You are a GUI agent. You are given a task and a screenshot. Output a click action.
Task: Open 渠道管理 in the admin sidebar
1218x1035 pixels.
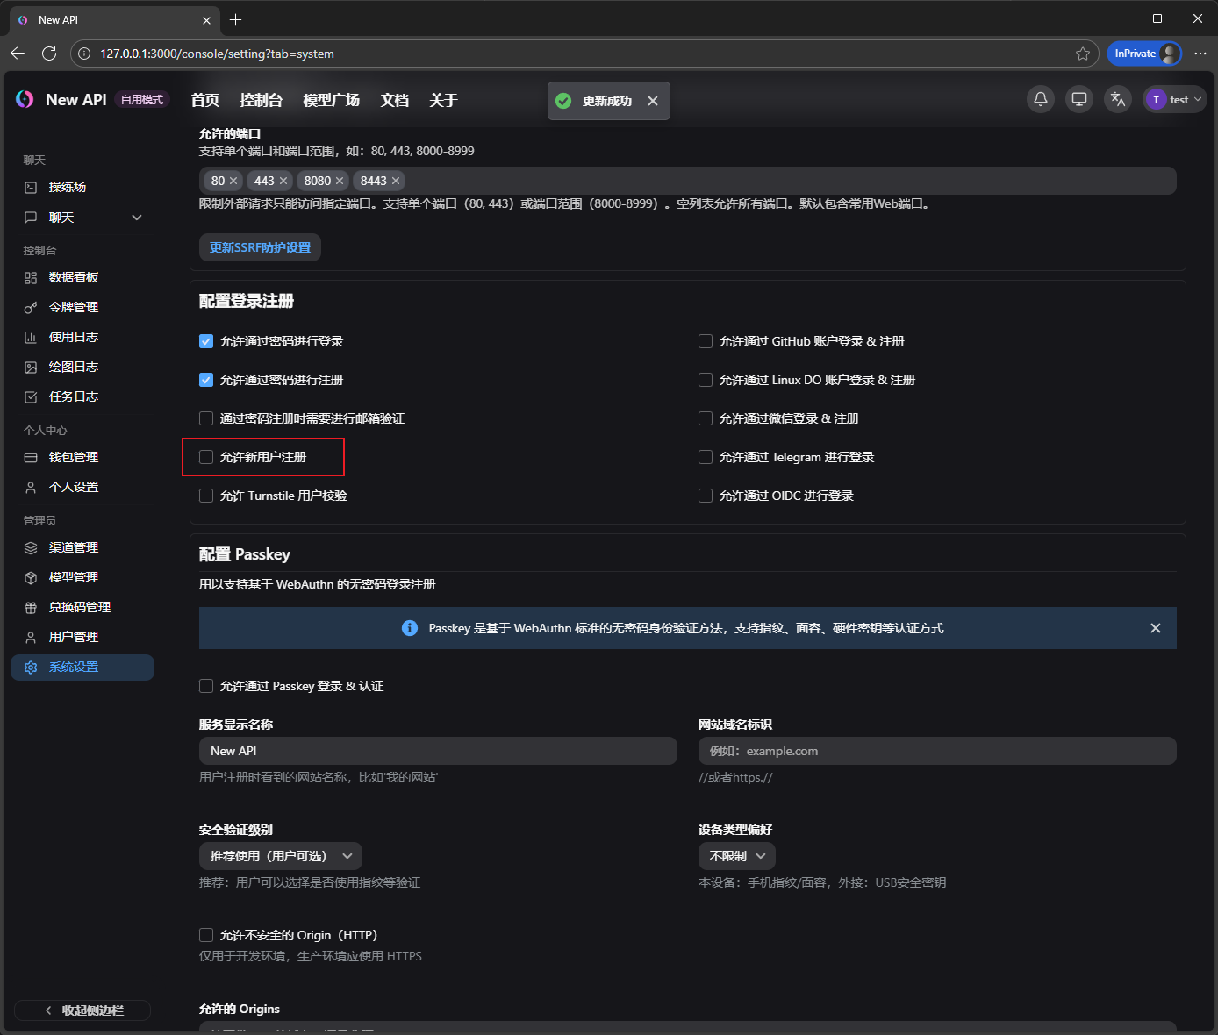pos(74,547)
